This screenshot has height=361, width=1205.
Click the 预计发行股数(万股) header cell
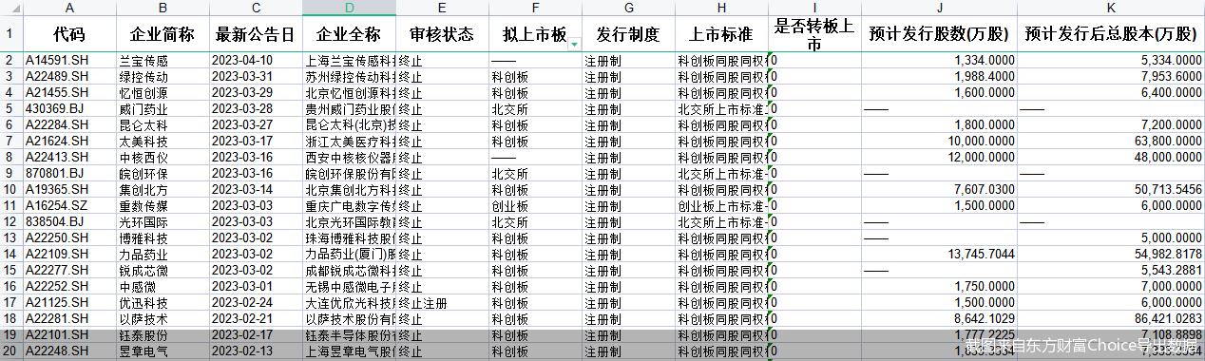[939, 34]
